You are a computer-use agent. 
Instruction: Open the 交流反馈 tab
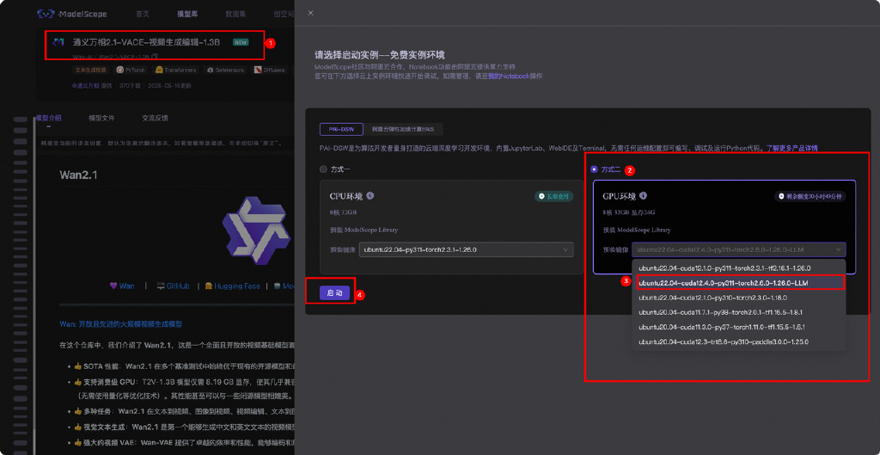[155, 118]
